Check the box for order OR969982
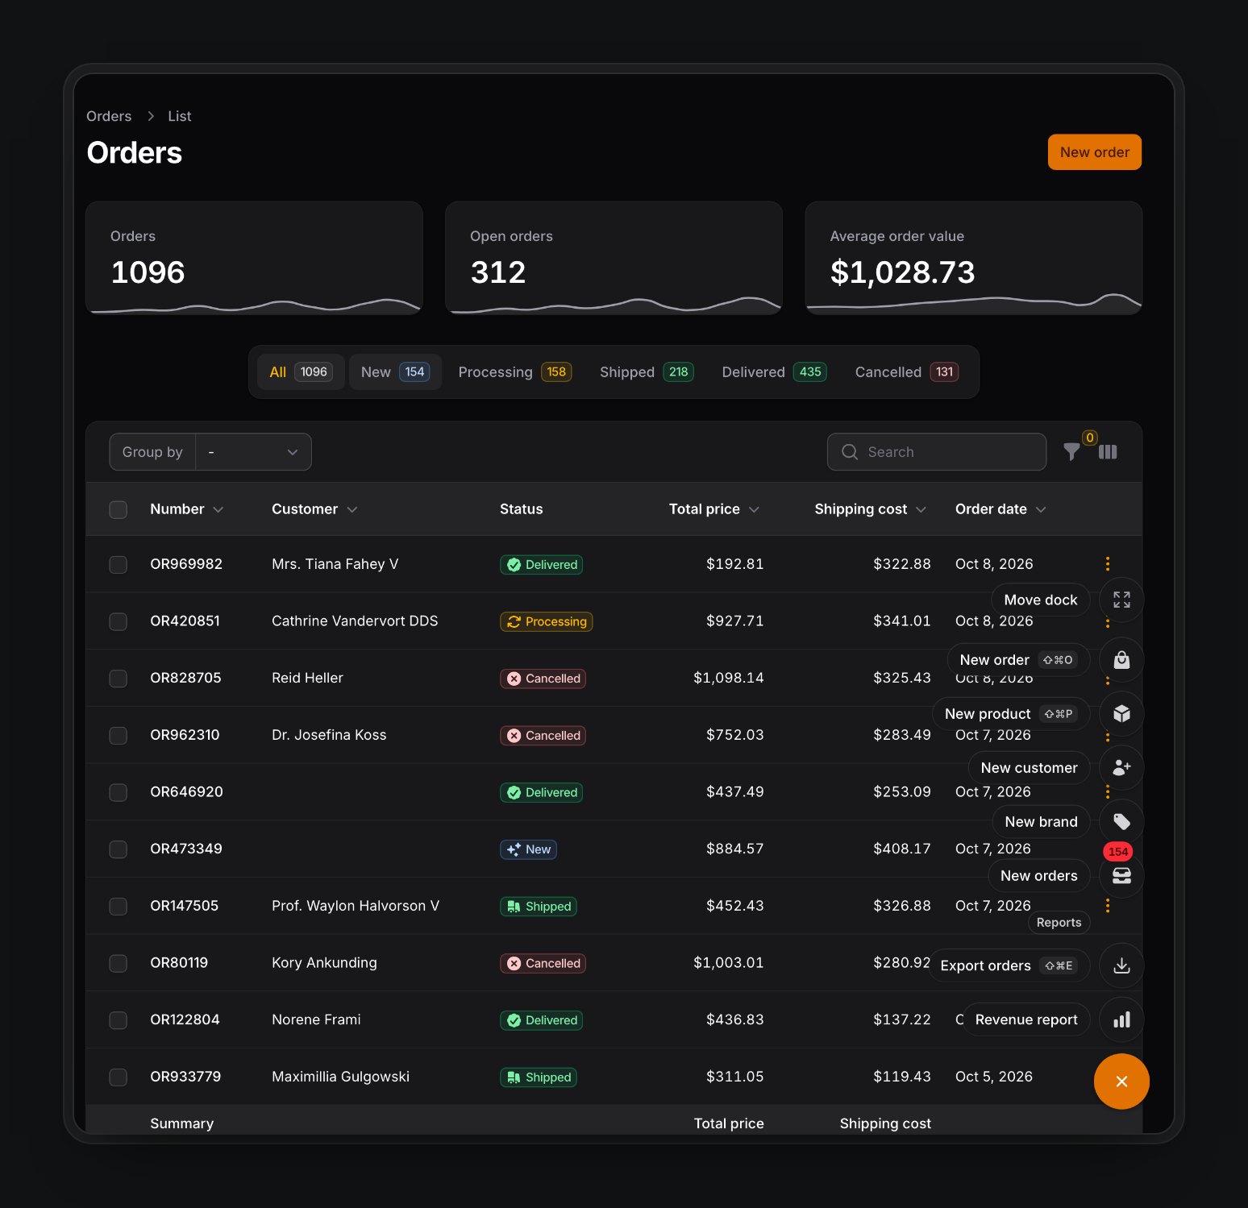This screenshot has width=1248, height=1208. click(x=119, y=564)
